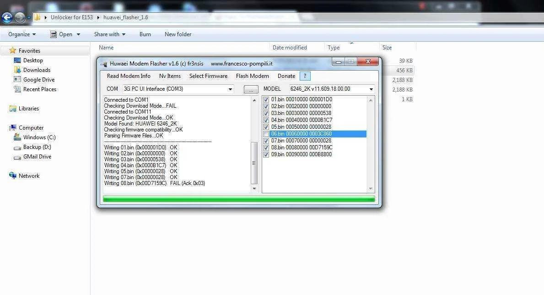This screenshot has height=295, width=544.
Task: Open the MODEL firmware dropdown
Action: click(371, 89)
